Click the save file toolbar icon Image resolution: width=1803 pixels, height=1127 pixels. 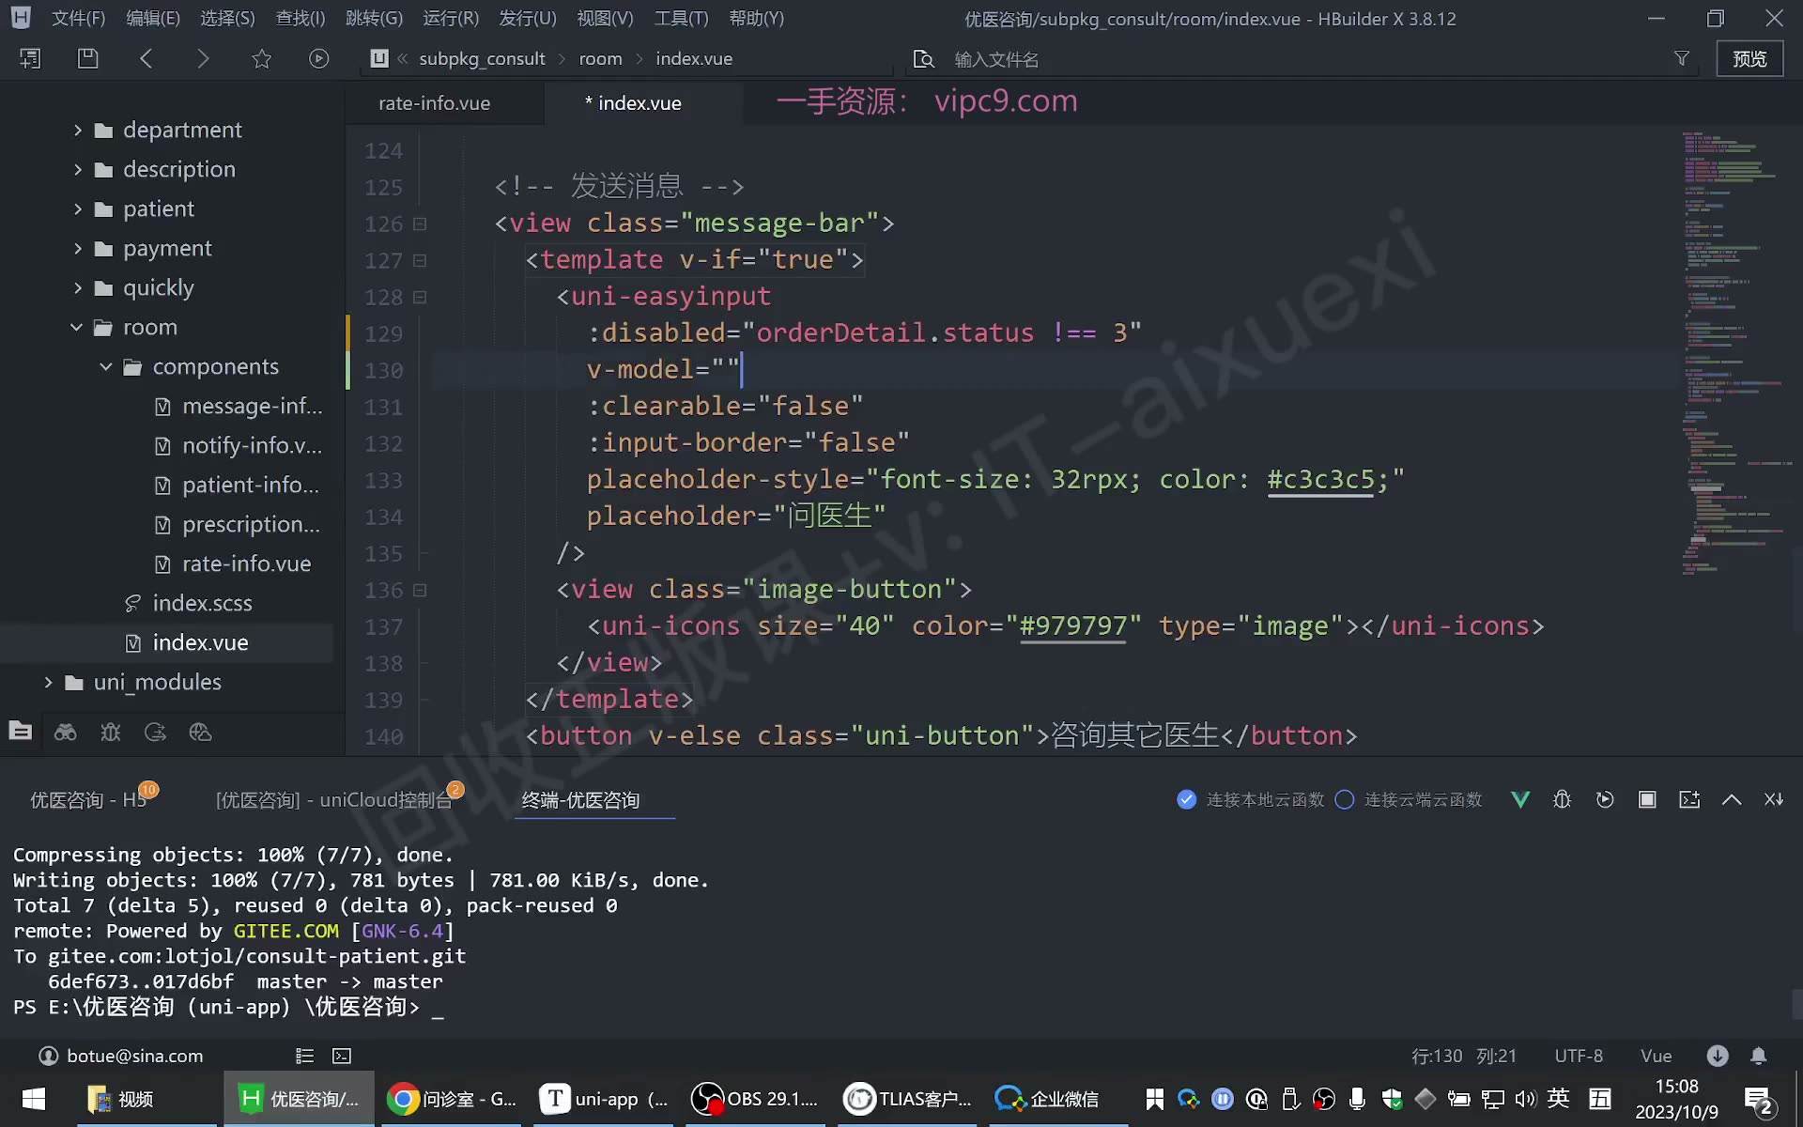[x=87, y=58]
